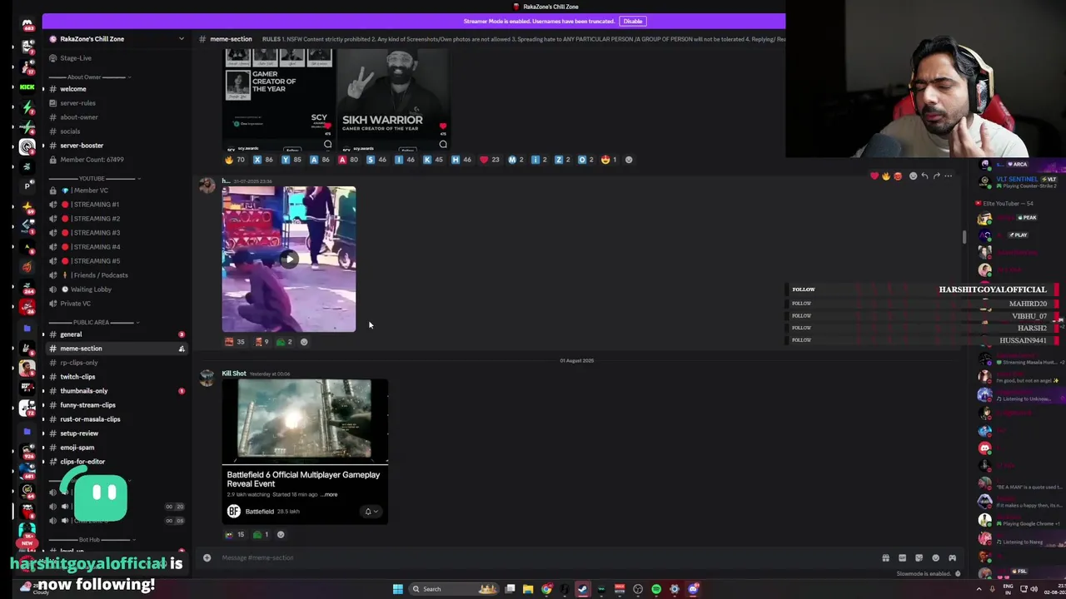Screen dimensions: 1066x599
Task: Add reaction to the awards image message
Action: [629, 160]
